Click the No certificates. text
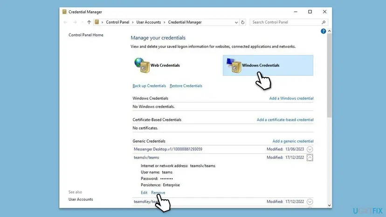 point(145,128)
